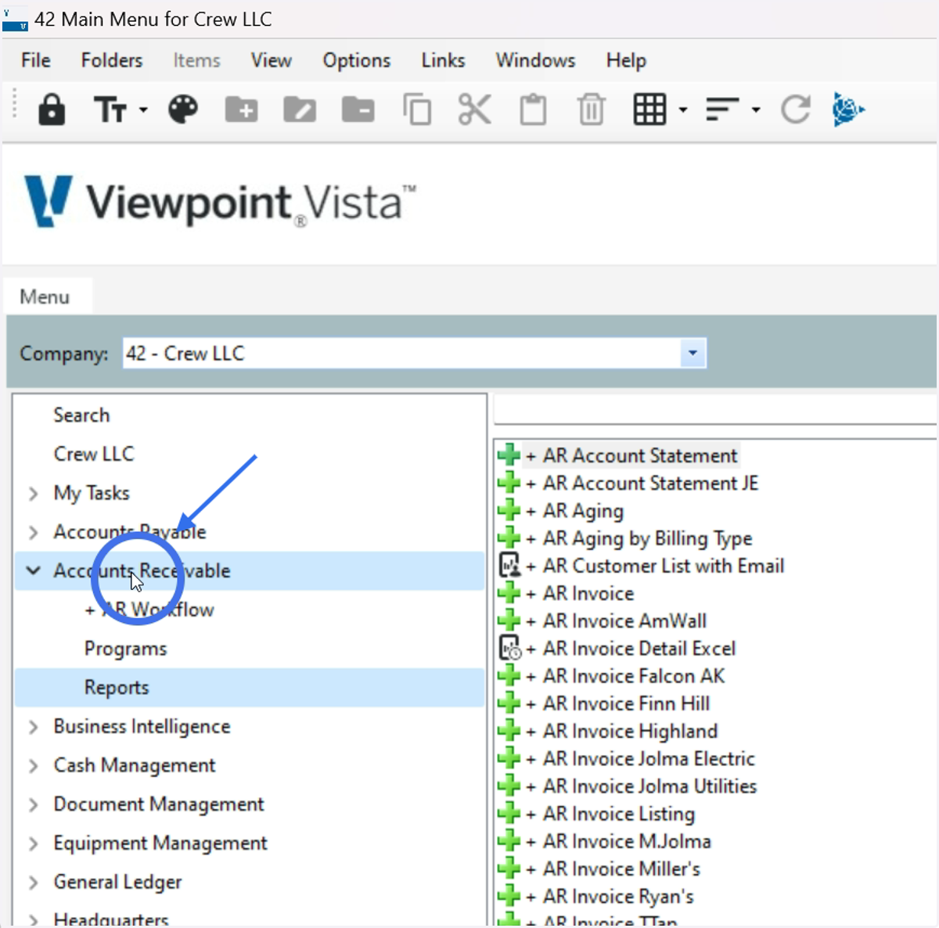Click the sort lines icon
939x928 pixels.
tap(722, 110)
